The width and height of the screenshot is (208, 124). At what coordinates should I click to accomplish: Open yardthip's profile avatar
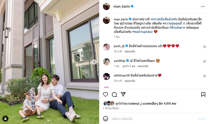106,62
